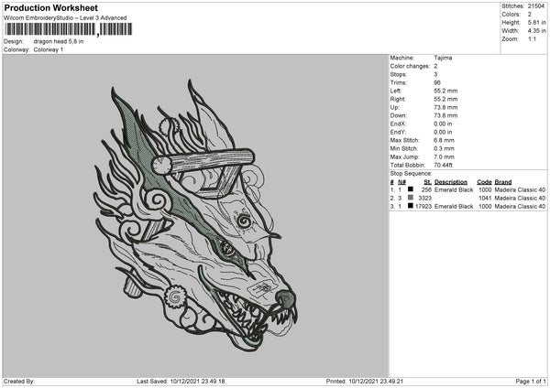Image resolution: width=550 pixels, height=388 pixels.
Task: Select the Max Stitch value '6.8 mm'
Action: coord(444,140)
